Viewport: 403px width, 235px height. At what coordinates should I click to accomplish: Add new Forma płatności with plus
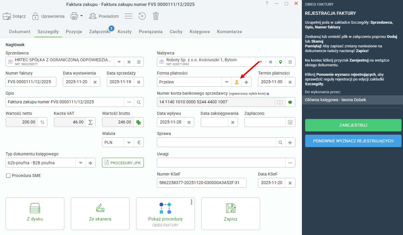tap(246, 82)
